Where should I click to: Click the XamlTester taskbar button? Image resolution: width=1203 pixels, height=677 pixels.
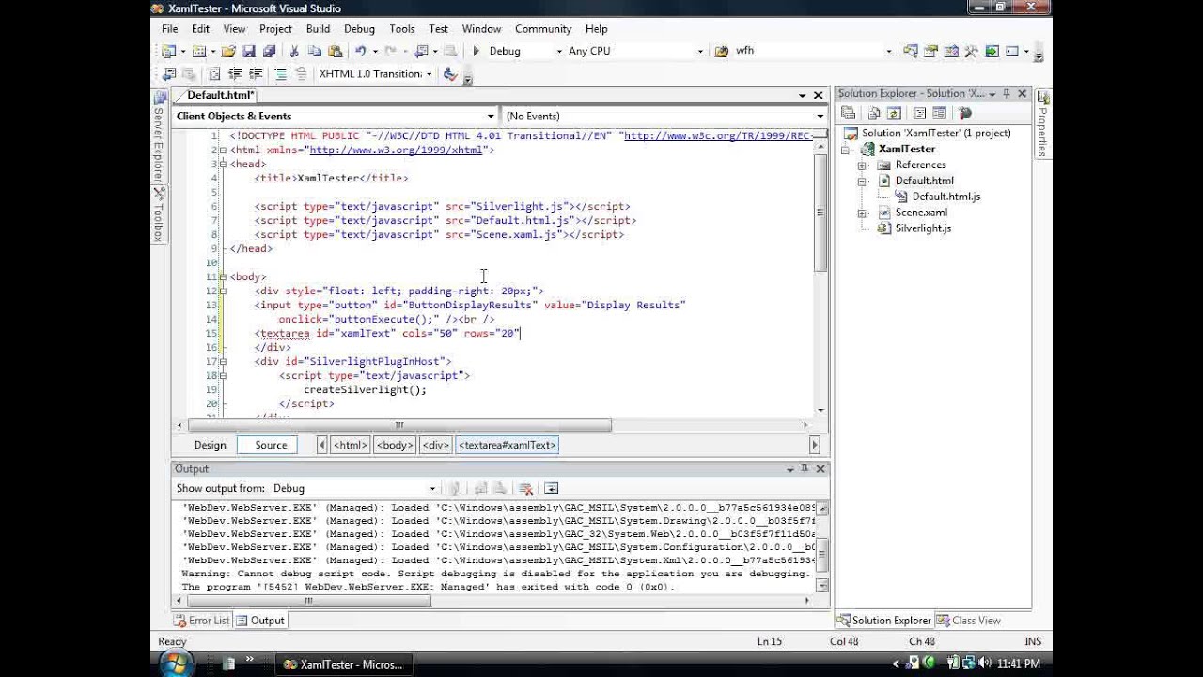[x=345, y=664]
